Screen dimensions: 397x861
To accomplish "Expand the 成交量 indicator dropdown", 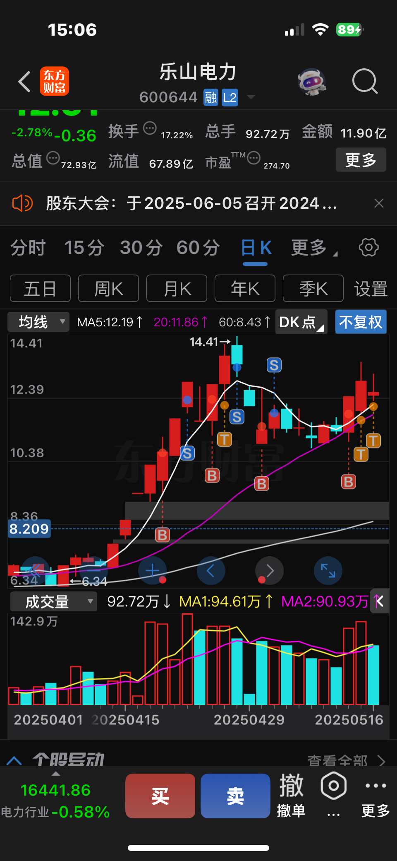I will click(53, 602).
